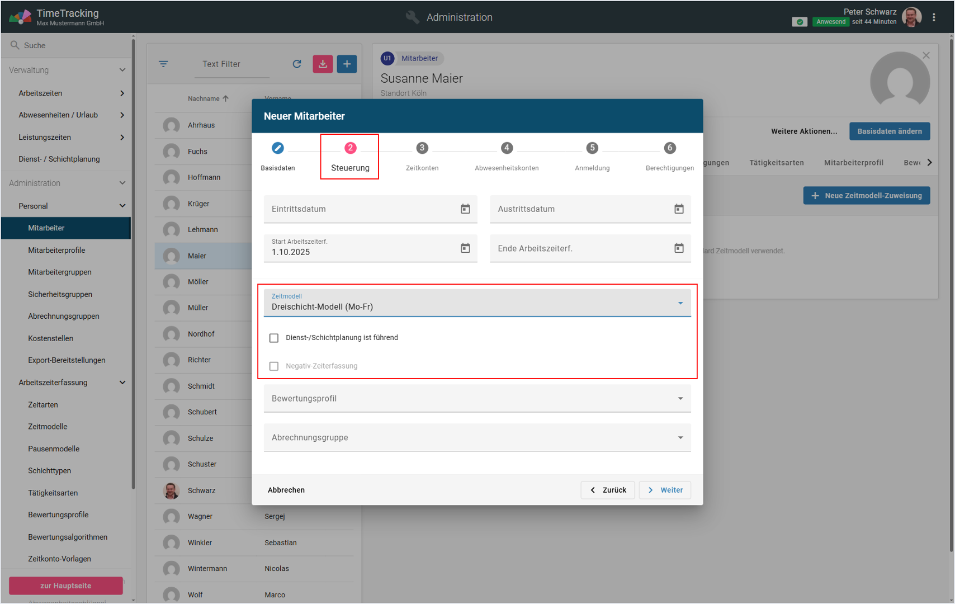The width and height of the screenshot is (955, 604).
Task: Click the blue add employee plus icon
Action: click(x=347, y=64)
